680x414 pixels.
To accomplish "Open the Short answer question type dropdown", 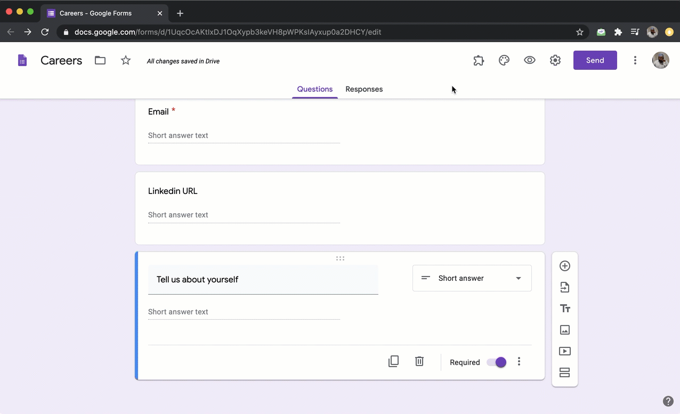I will (x=472, y=278).
